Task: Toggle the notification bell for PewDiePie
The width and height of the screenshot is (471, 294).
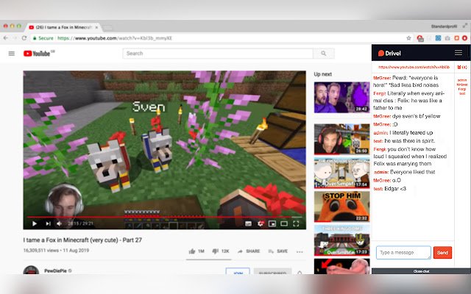Action: pyautogui.click(x=300, y=273)
